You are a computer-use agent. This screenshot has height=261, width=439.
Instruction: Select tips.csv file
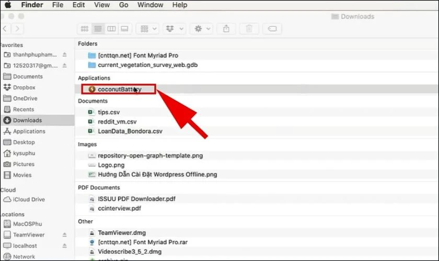pyautogui.click(x=104, y=112)
